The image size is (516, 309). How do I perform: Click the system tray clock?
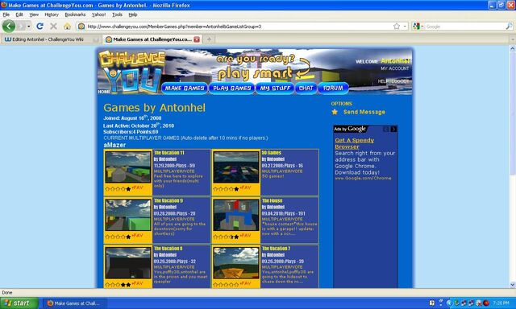[x=501, y=303]
